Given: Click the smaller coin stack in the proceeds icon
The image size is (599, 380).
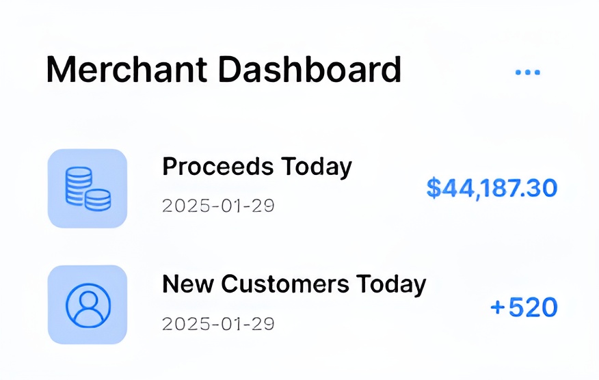Looking at the screenshot, I should (x=98, y=199).
